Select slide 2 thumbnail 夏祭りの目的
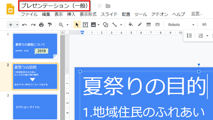Image resolution: width=213 pixels, height=120 pixels. point(35,76)
